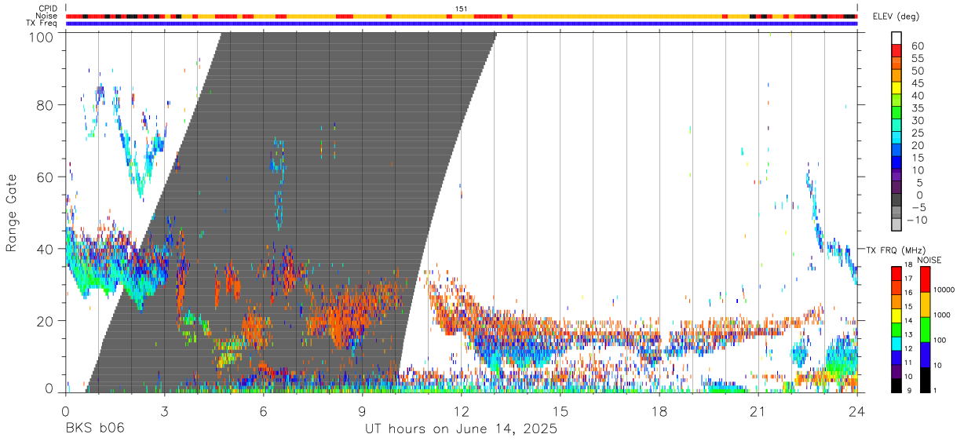Click the 40 tick on Range Gate axis
This screenshot has width=964, height=445.
click(x=45, y=249)
